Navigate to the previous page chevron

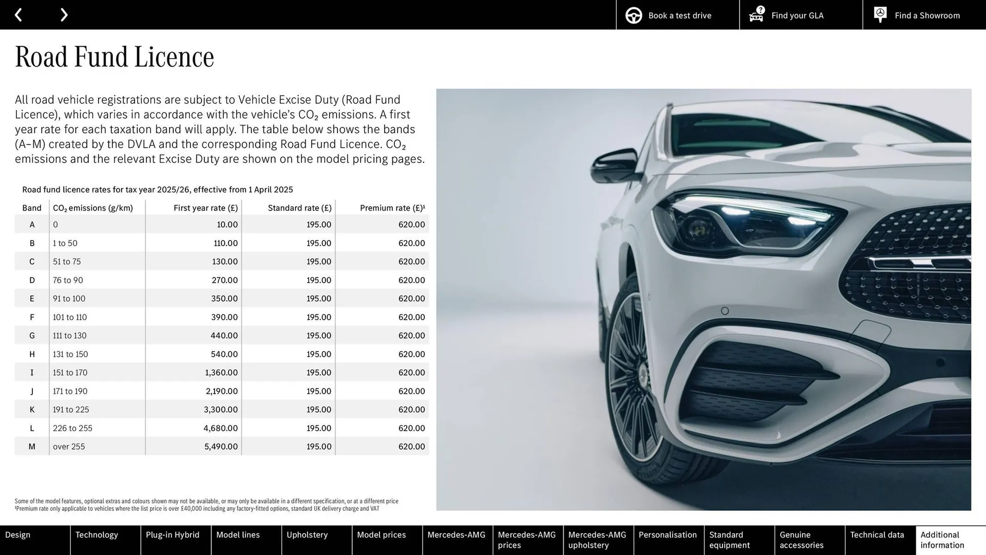[x=19, y=14]
